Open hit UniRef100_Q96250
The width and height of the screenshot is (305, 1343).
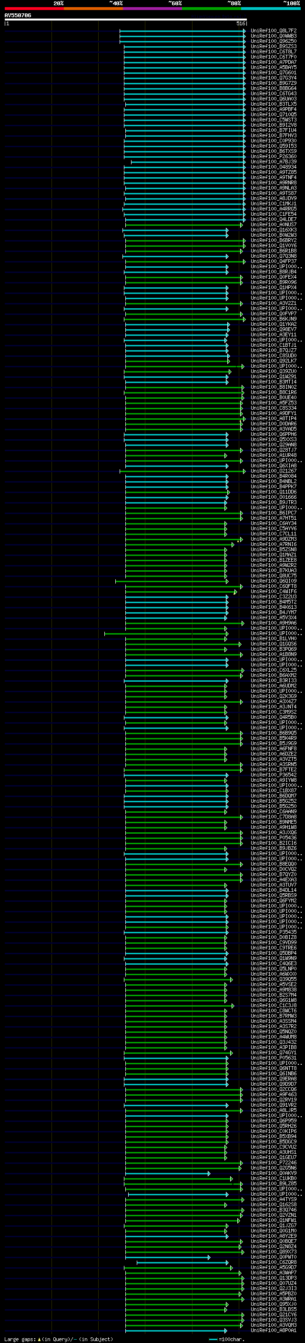click(274, 41)
